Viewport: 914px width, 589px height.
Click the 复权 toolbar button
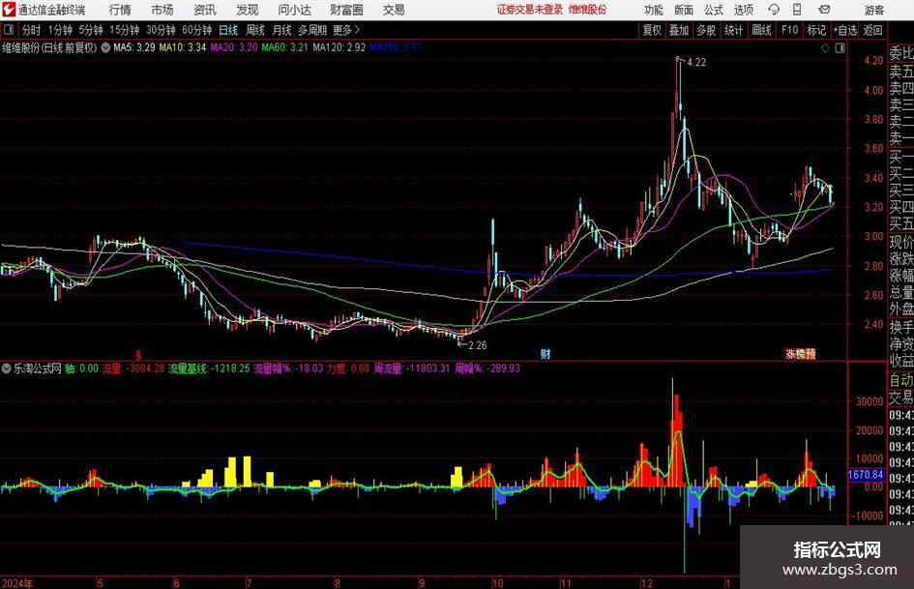pos(652,30)
